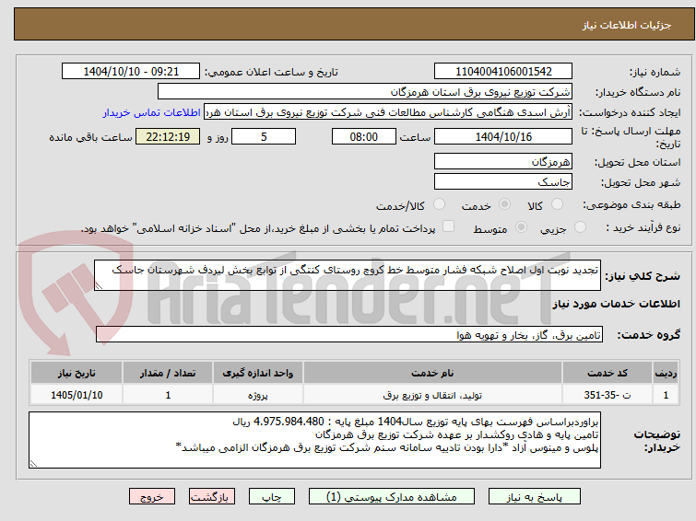Select the کالا radio button
The width and height of the screenshot is (696, 521).
[x=557, y=204]
